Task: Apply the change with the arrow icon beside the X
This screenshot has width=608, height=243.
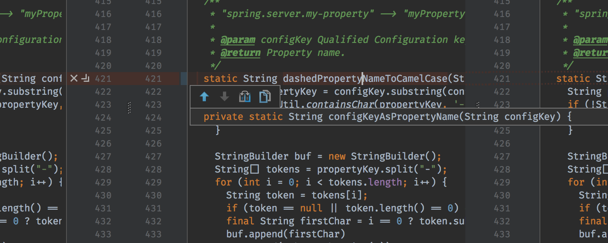Action: [x=86, y=78]
